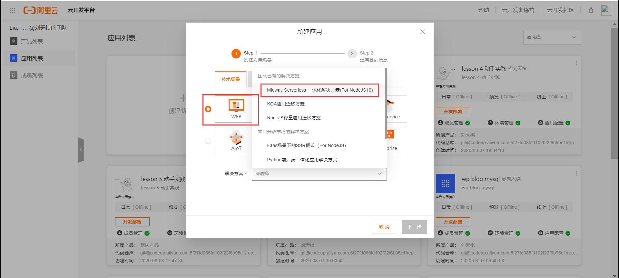Click the 成员列表 sidebar icon
The height and width of the screenshot is (278, 619).
tap(14, 75)
